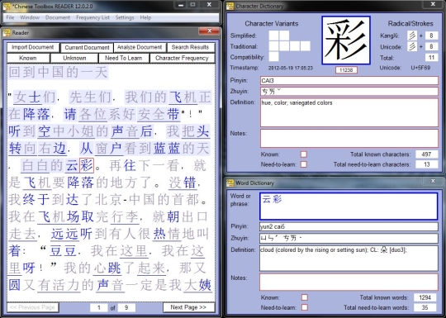This screenshot has height=318, width=446.
Task: Open the Frequency List menu
Action: pos(93,17)
